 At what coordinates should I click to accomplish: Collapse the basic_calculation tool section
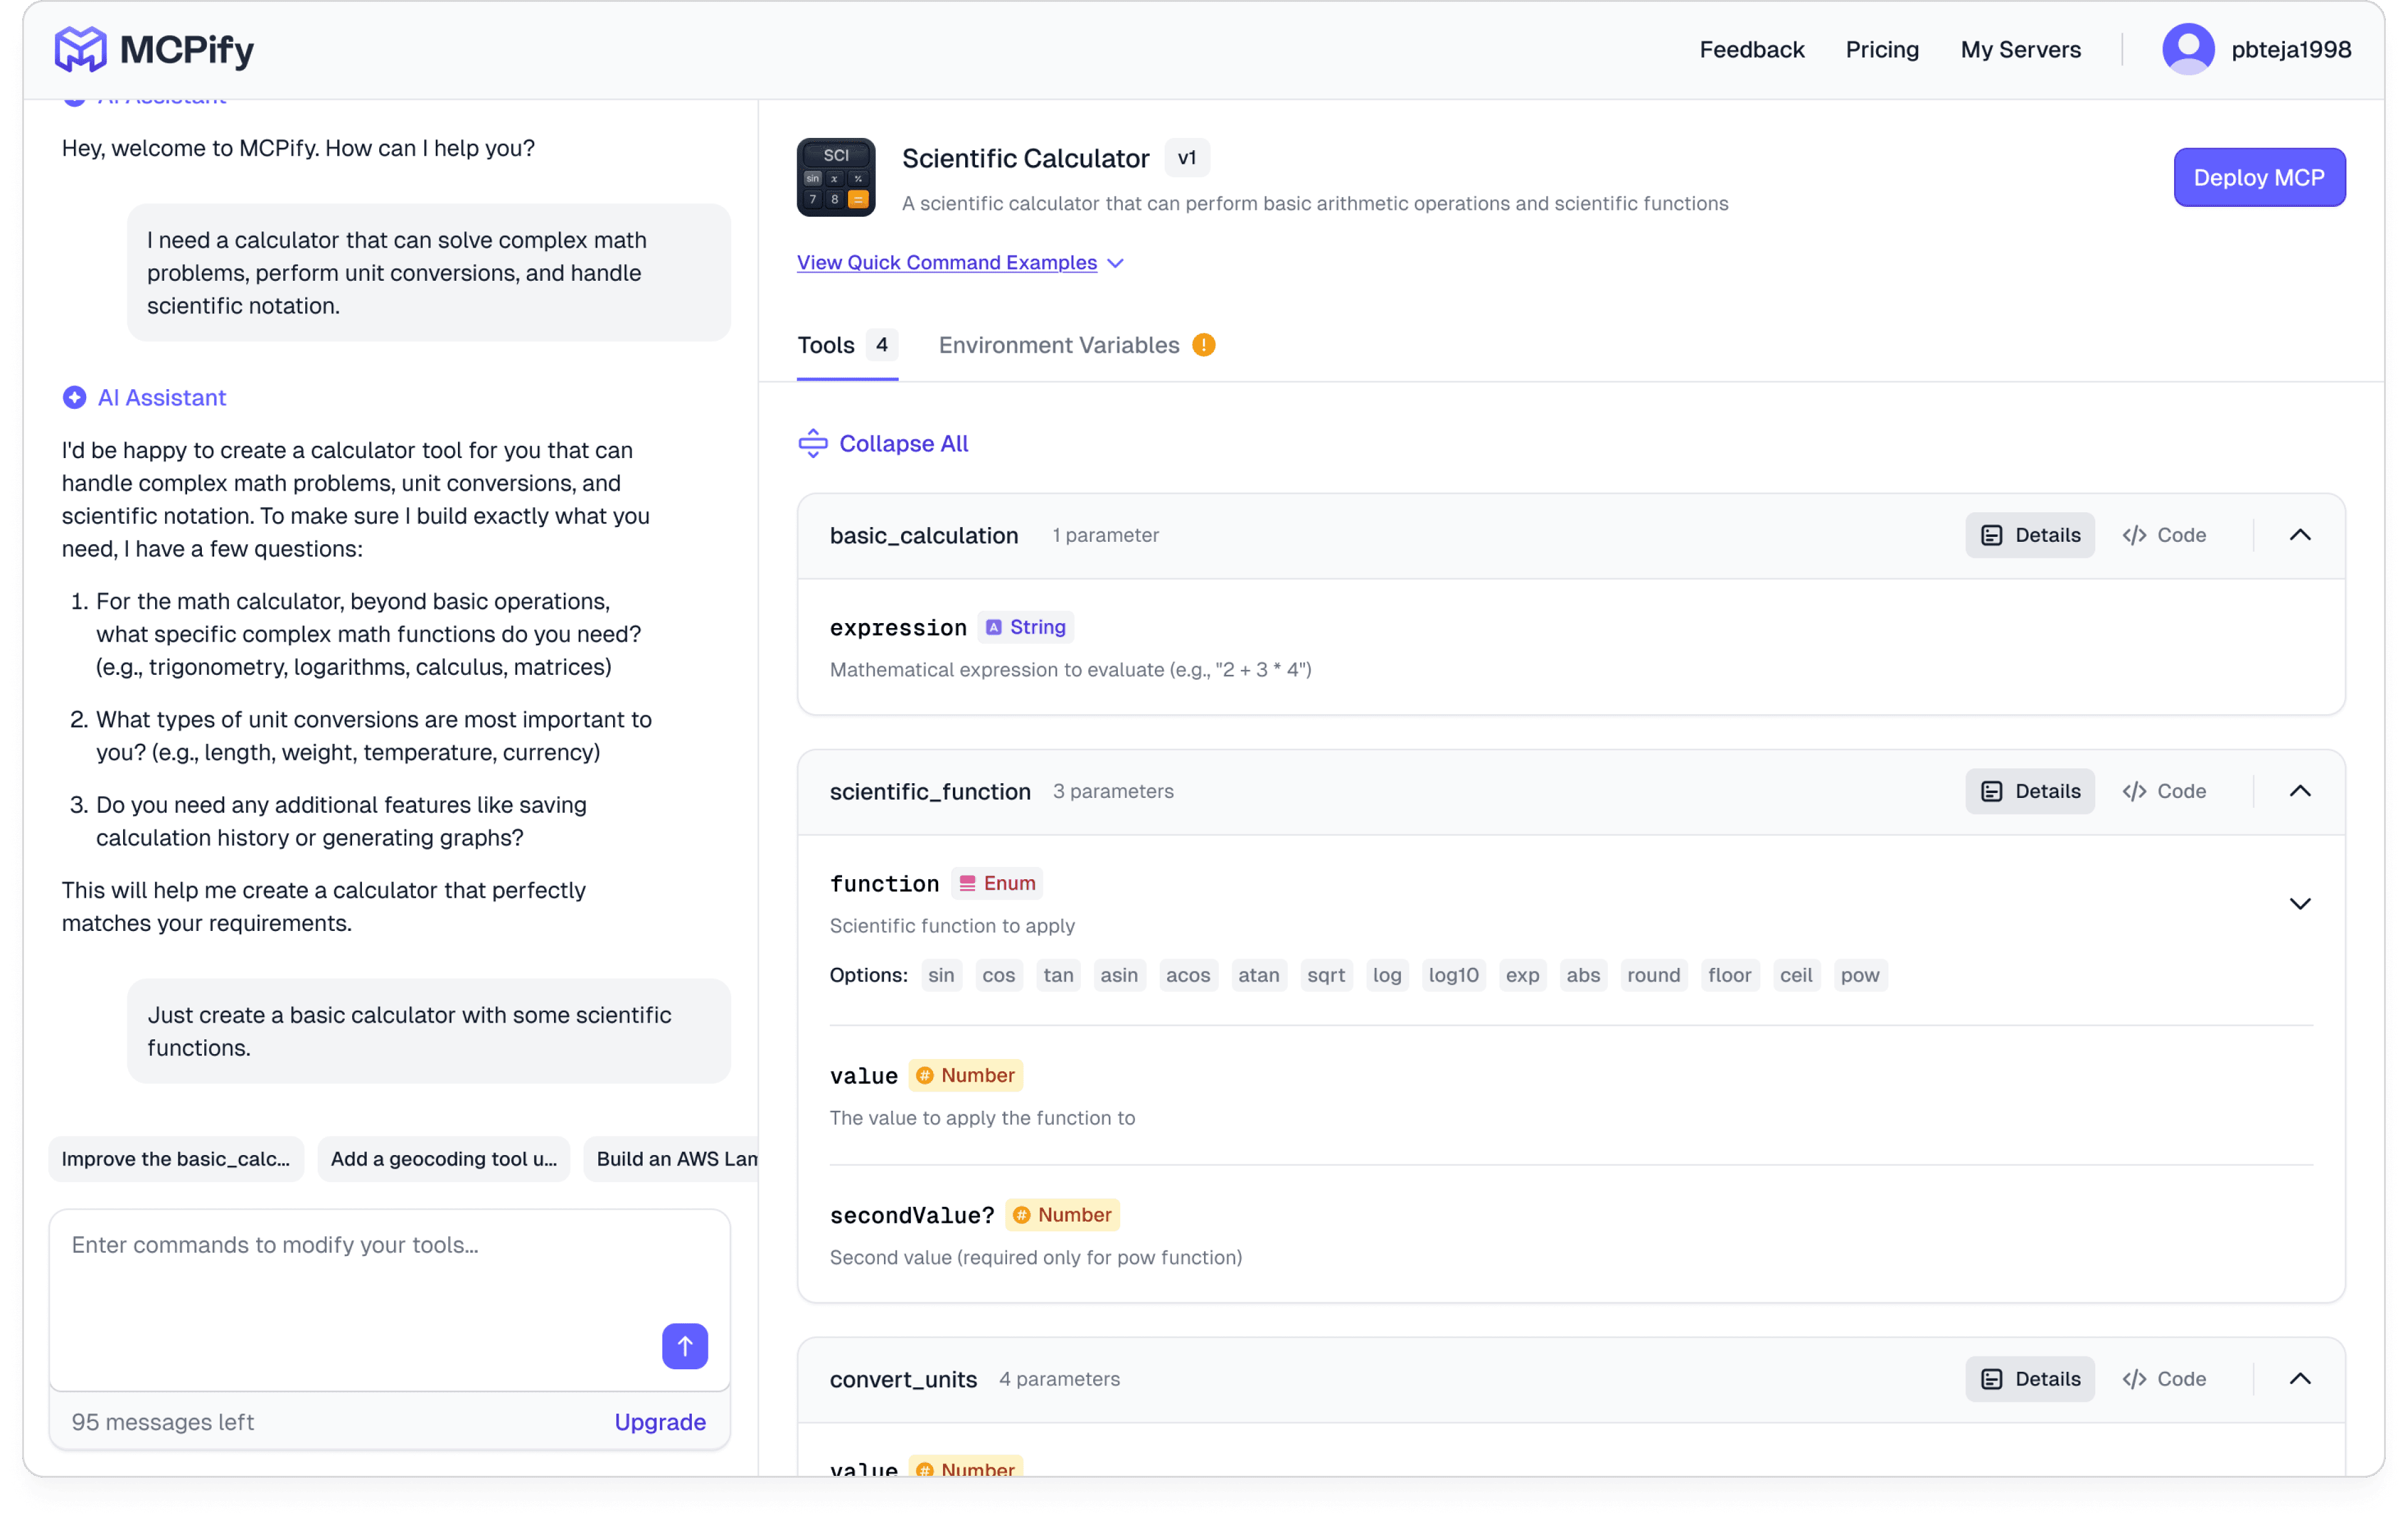[2299, 535]
